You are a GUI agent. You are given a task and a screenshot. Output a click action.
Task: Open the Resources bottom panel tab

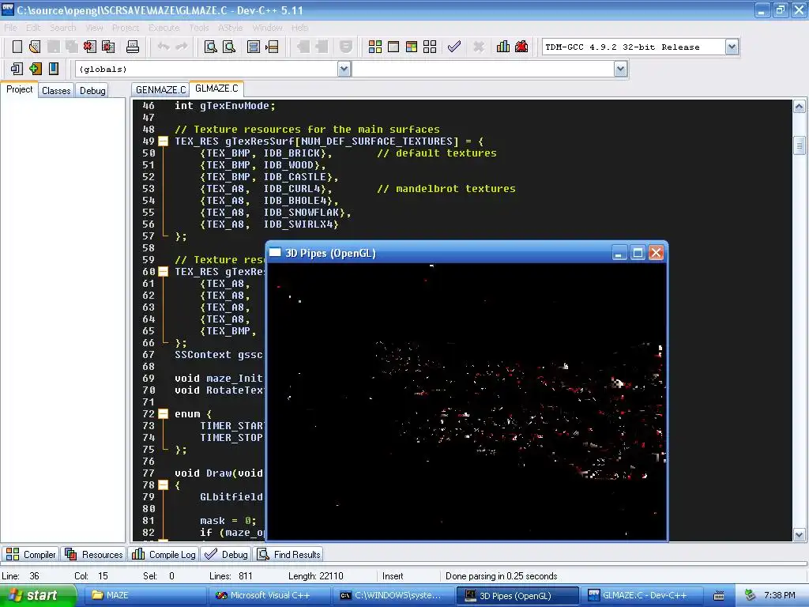coord(93,554)
